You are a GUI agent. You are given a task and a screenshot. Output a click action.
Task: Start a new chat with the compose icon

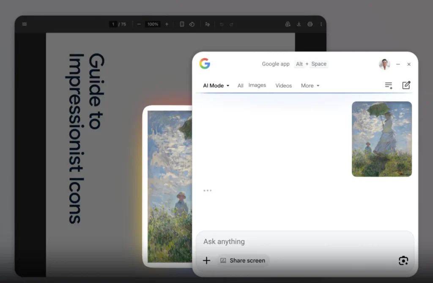click(406, 85)
